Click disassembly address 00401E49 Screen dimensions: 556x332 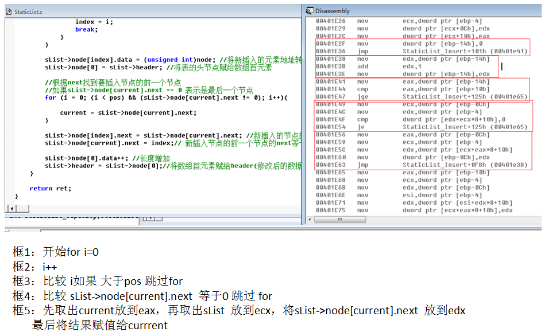[x=330, y=104]
